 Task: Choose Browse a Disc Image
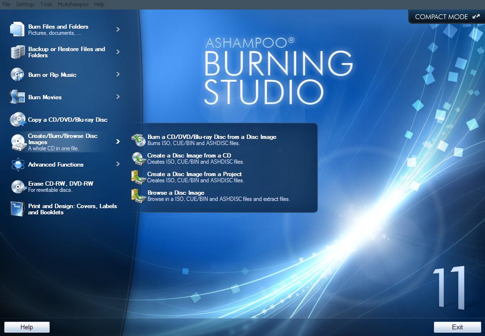tap(176, 192)
